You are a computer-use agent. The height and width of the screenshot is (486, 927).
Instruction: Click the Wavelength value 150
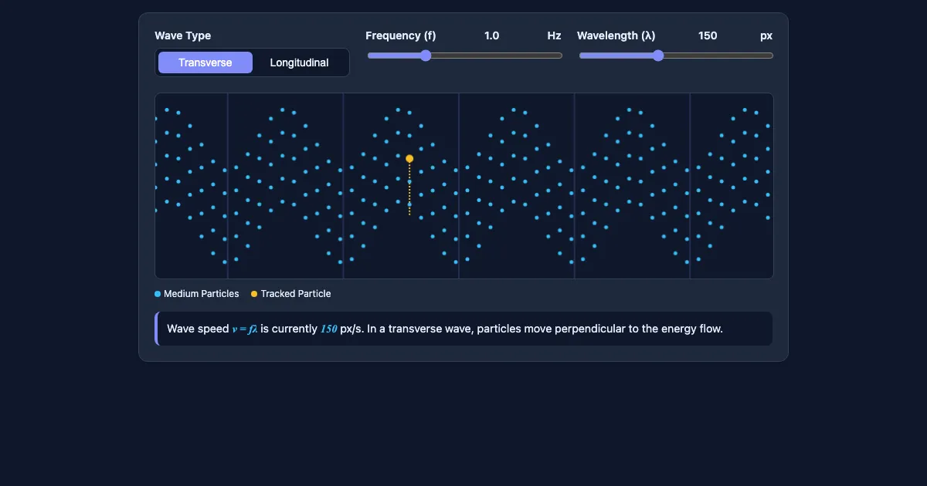[708, 35]
